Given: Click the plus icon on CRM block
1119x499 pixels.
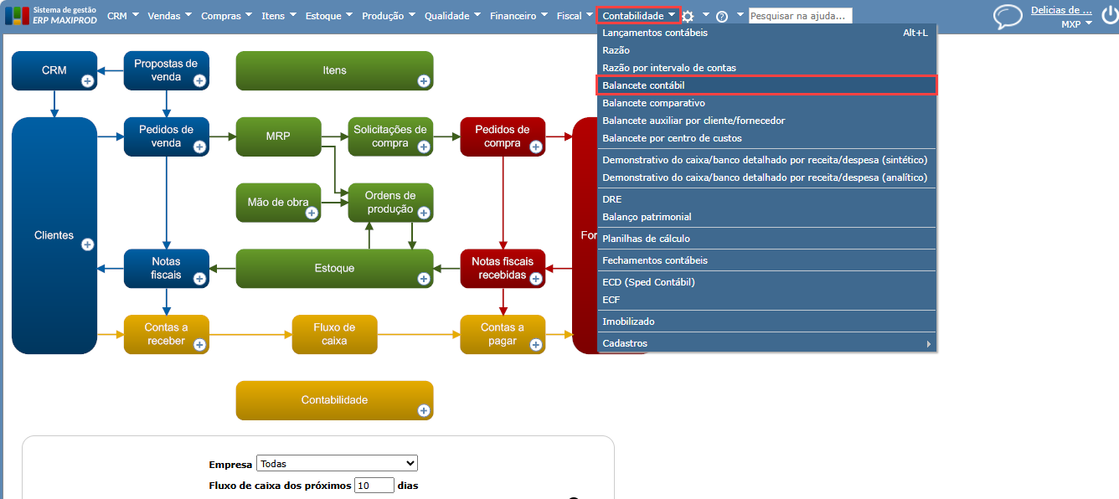Looking at the screenshot, I should (87, 80).
